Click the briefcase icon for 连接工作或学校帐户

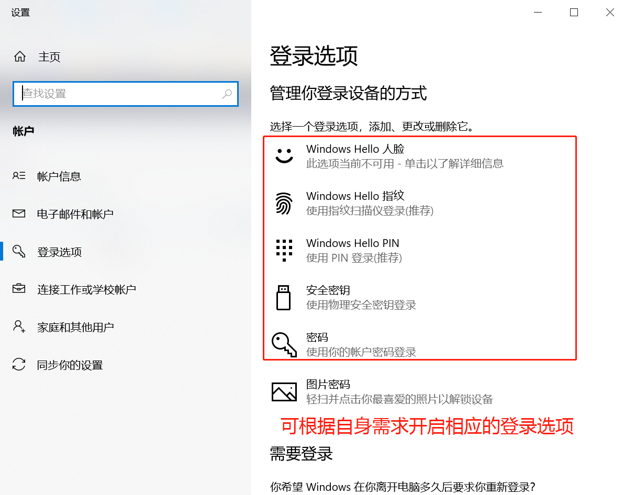coord(19,288)
